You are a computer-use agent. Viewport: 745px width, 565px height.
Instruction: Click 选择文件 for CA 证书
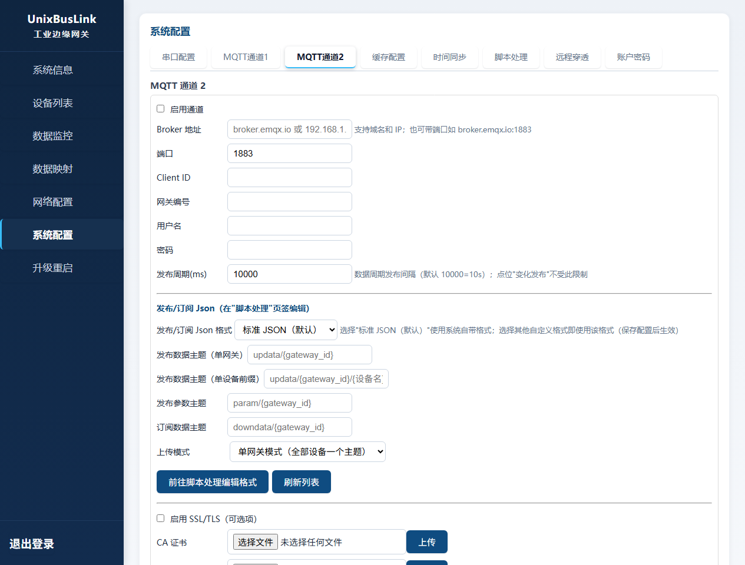(x=256, y=542)
